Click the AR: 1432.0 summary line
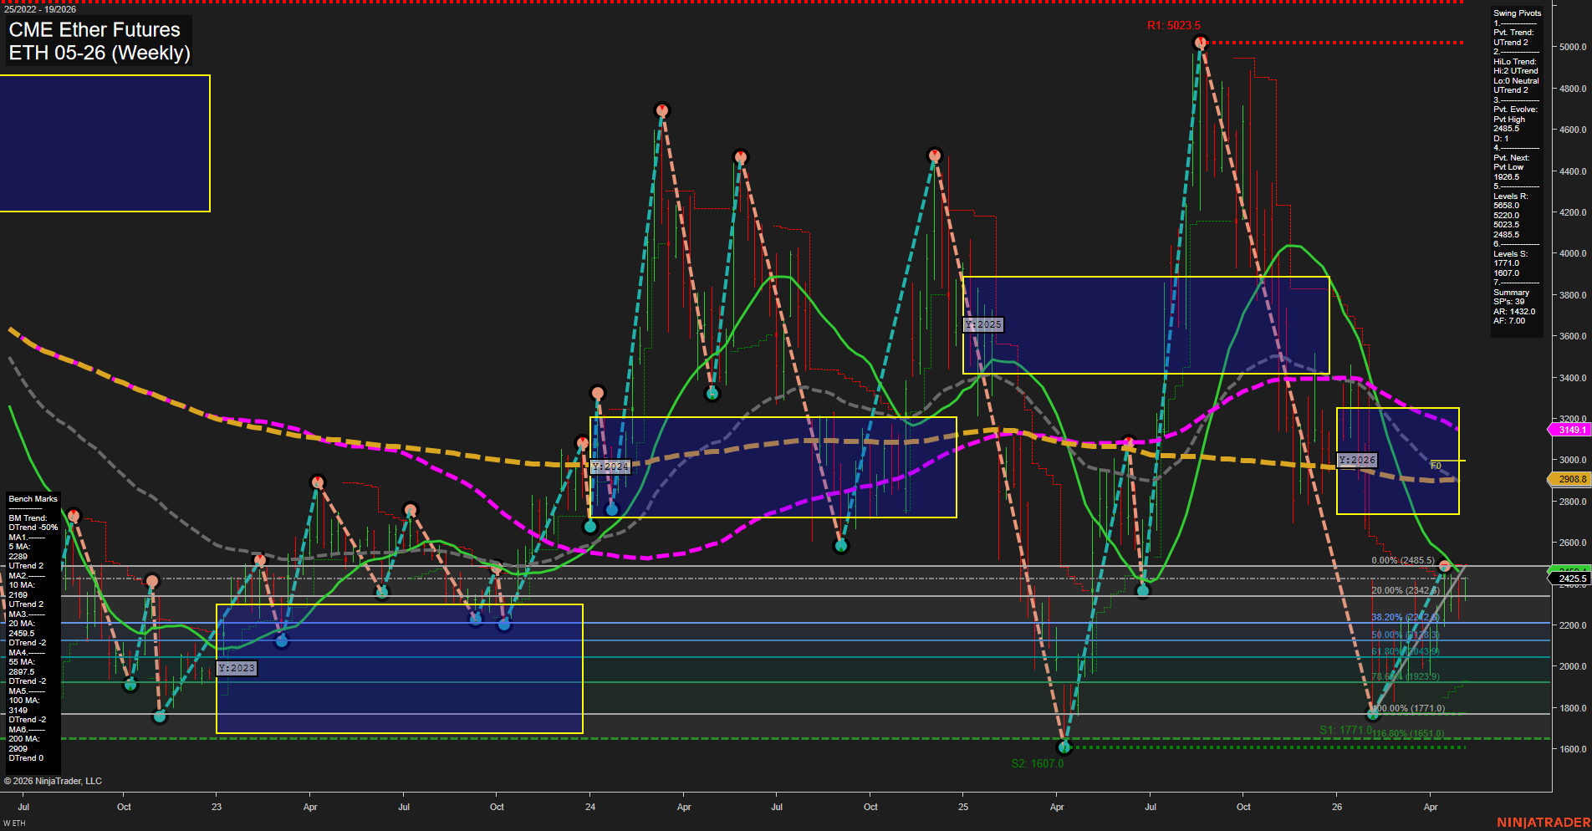The width and height of the screenshot is (1592, 831). (1514, 312)
